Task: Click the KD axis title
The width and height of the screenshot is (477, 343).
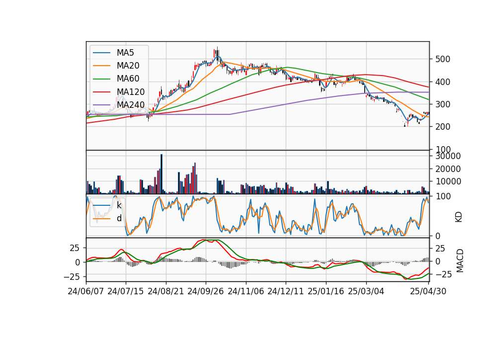Action: click(459, 217)
